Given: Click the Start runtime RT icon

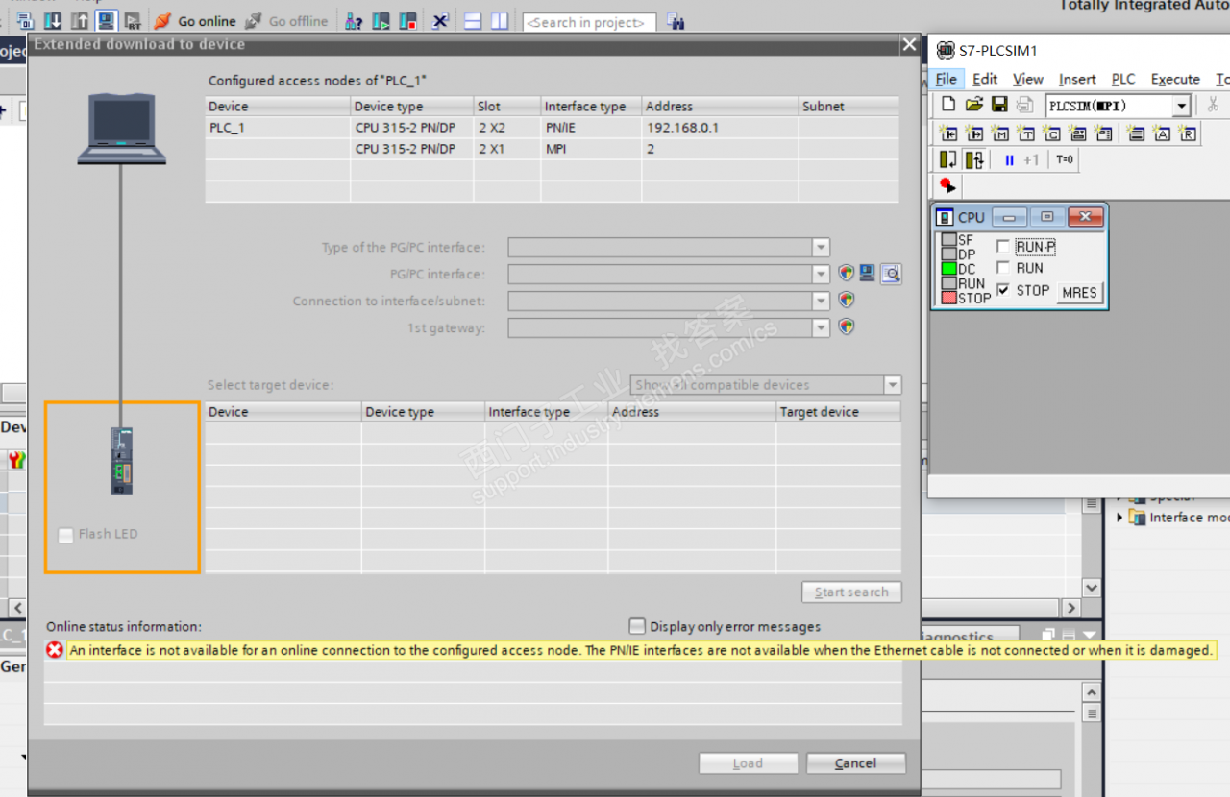Looking at the screenshot, I should coord(133,21).
